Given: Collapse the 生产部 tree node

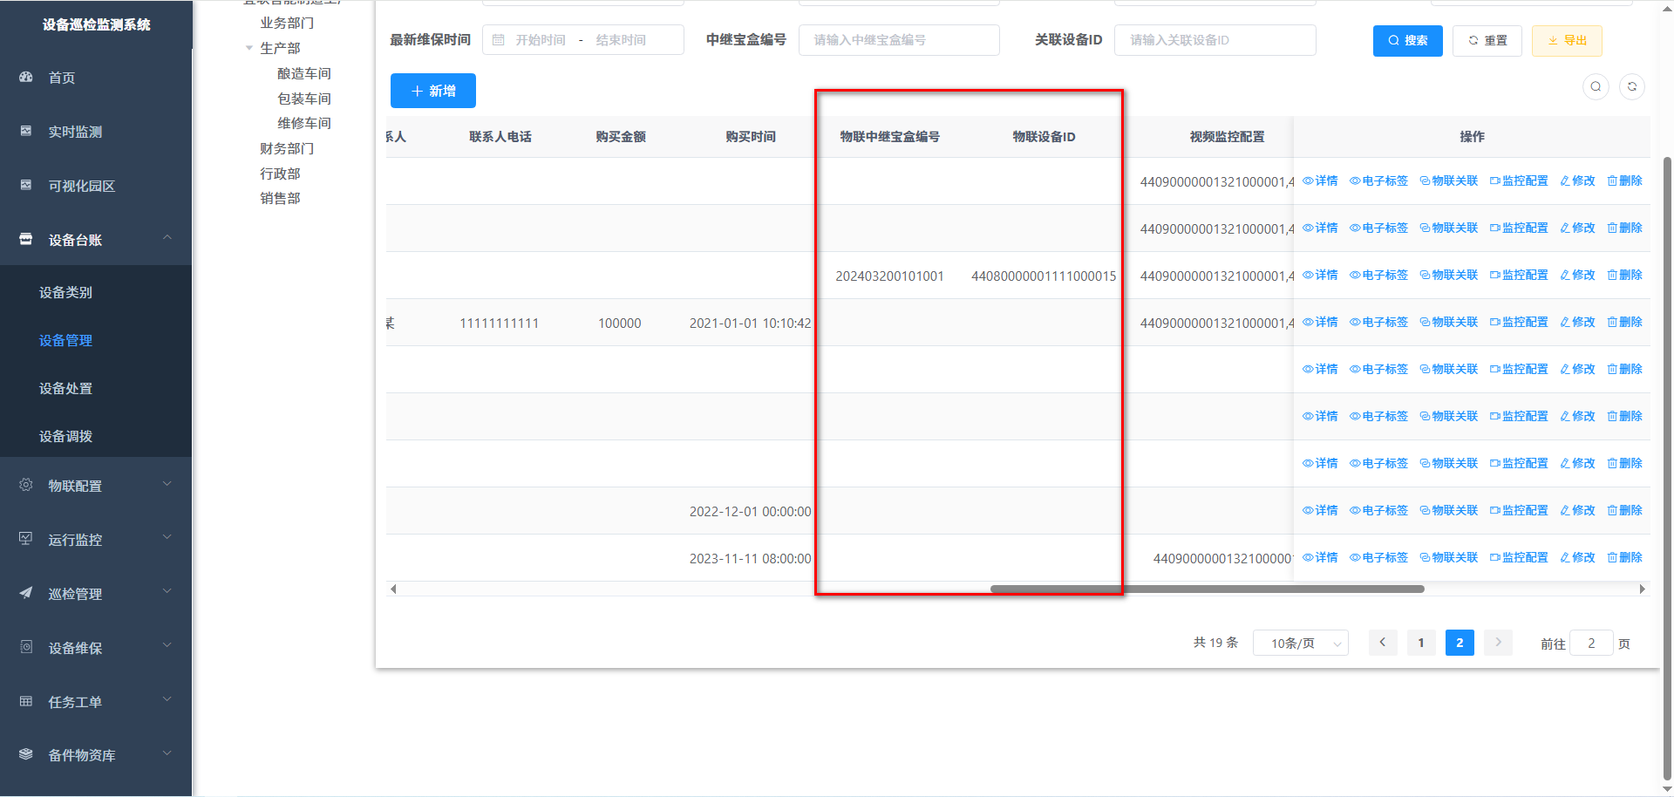Looking at the screenshot, I should (x=249, y=49).
